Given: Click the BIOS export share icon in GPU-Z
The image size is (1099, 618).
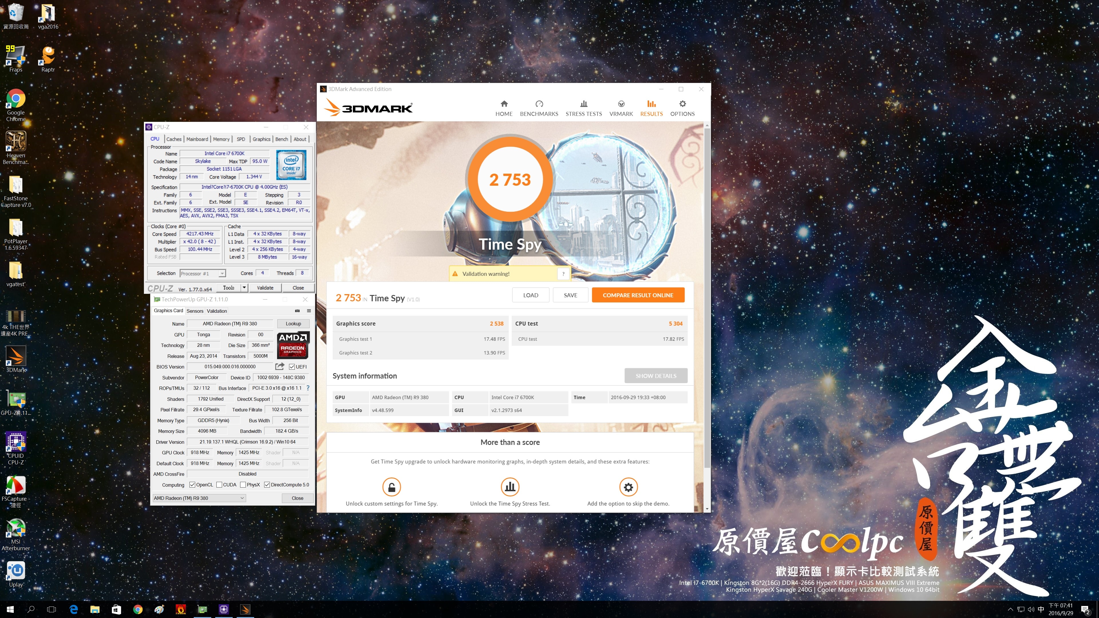Looking at the screenshot, I should pos(280,366).
